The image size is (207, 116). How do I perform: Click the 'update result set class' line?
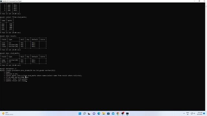(x=15, y=81)
